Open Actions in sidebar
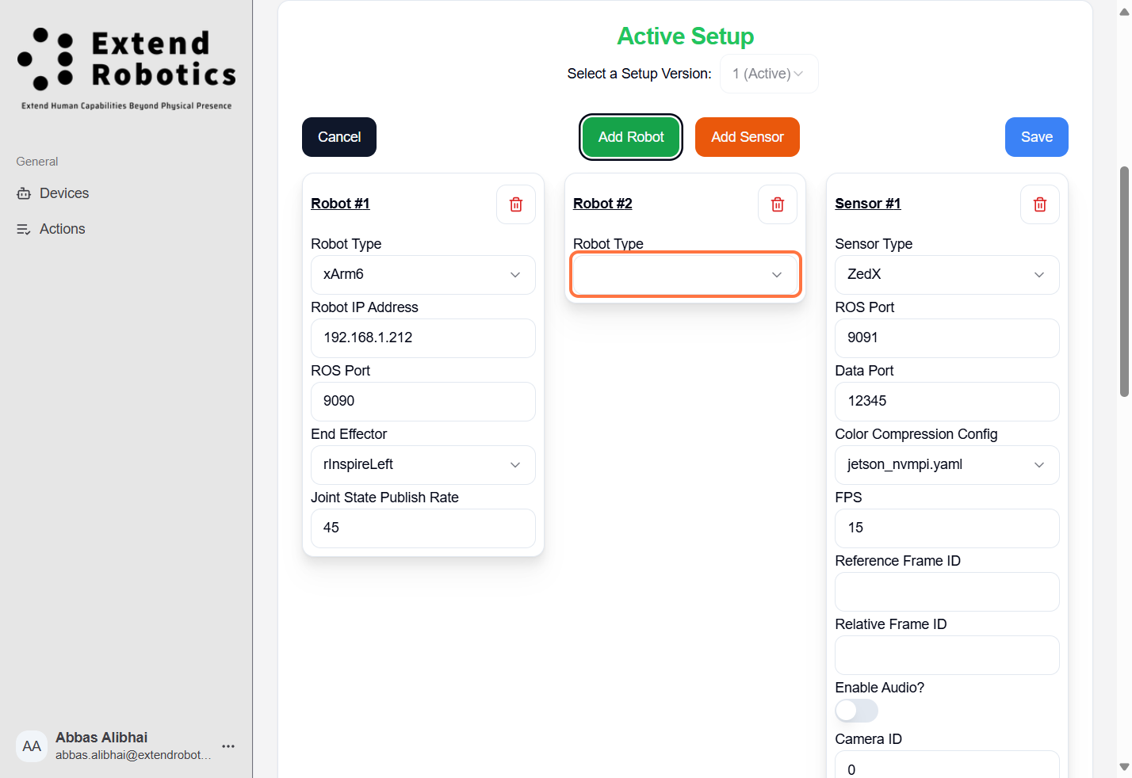1132x778 pixels. pos(62,229)
